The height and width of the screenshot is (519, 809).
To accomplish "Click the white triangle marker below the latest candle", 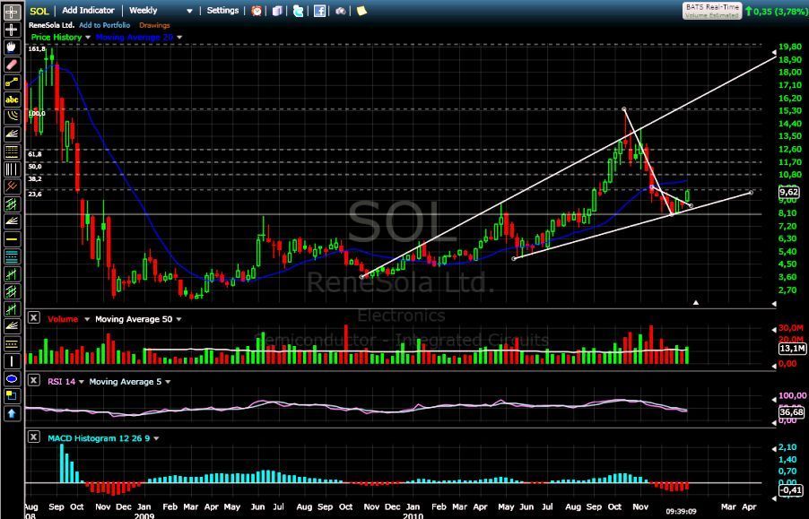I will (696, 303).
